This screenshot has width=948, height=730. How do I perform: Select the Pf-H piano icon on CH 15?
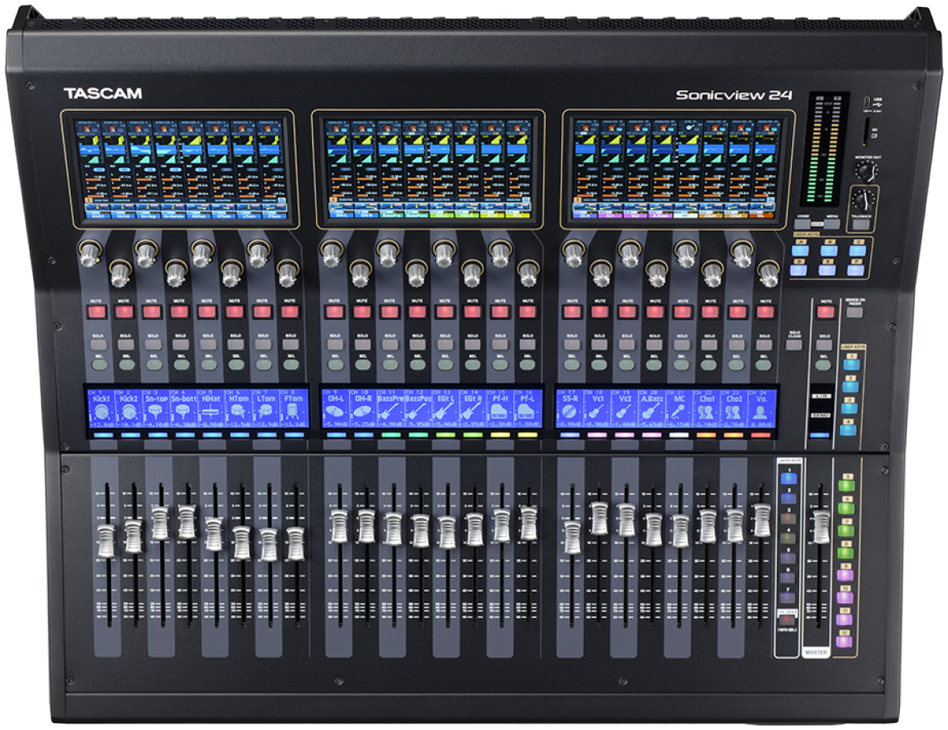pyautogui.click(x=499, y=411)
